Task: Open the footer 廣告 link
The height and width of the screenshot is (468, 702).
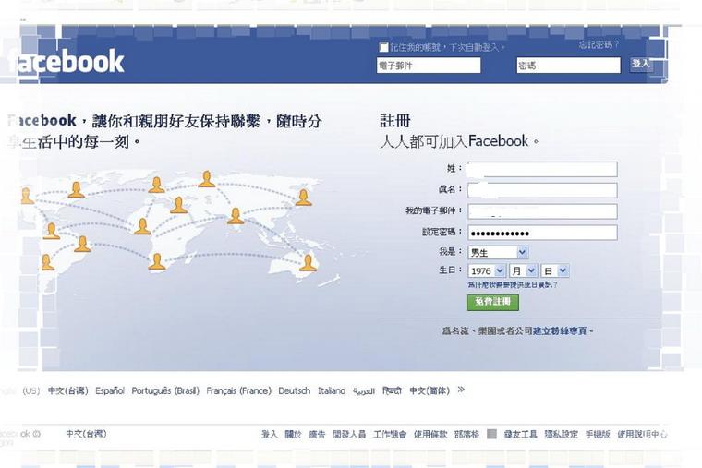Action: 317,434
